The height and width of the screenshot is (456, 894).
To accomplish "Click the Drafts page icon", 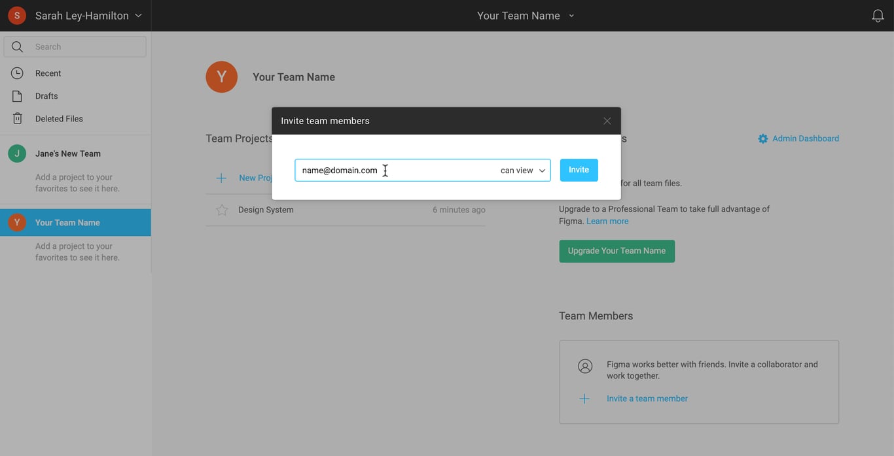I will click(17, 96).
